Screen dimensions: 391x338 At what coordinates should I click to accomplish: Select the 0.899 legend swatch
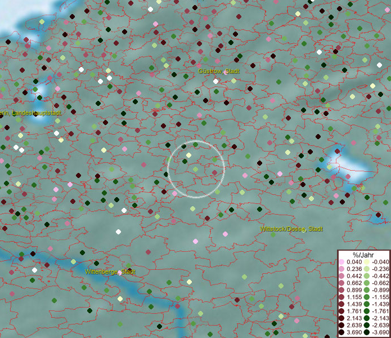(x=341, y=290)
